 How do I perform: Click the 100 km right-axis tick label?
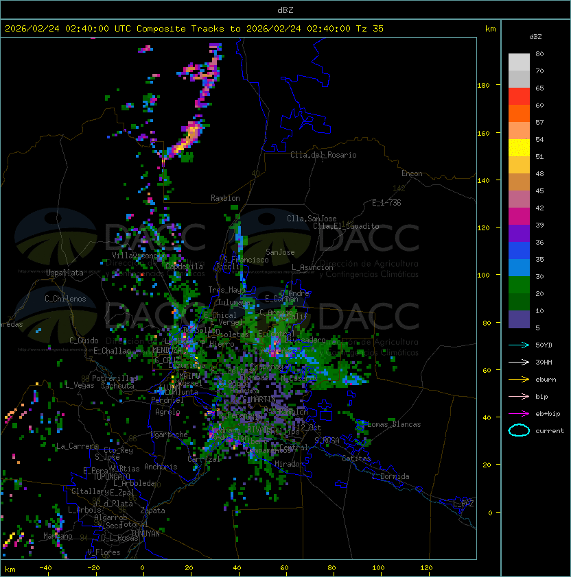tap(483, 275)
